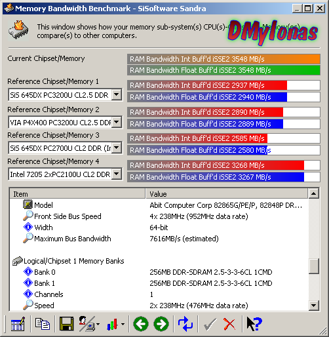This screenshot has height=337, width=329.
Task: Go forward with the green right arrow
Action: coord(161,324)
